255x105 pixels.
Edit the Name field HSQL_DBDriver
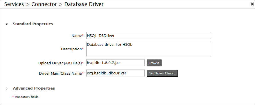[x=149, y=35]
